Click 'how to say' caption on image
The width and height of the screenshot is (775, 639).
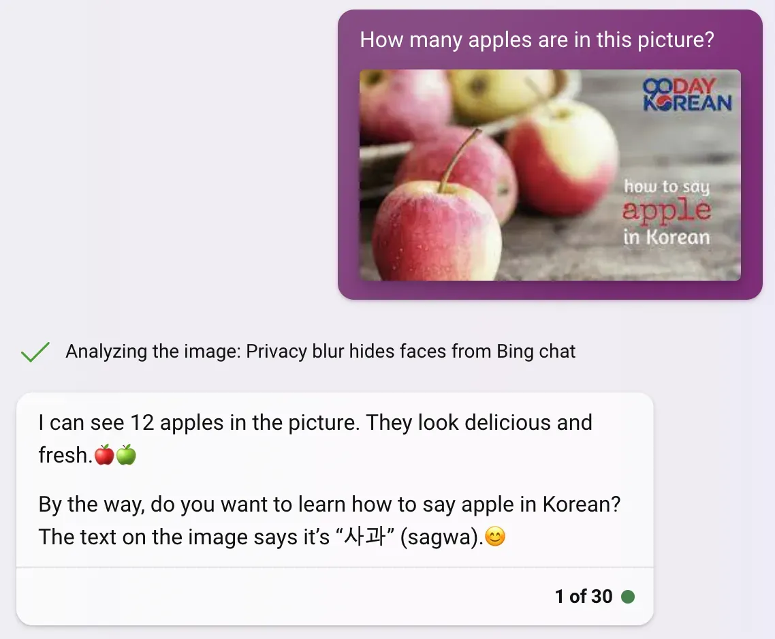(666, 187)
